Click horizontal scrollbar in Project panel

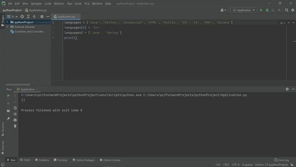[x=18, y=84]
